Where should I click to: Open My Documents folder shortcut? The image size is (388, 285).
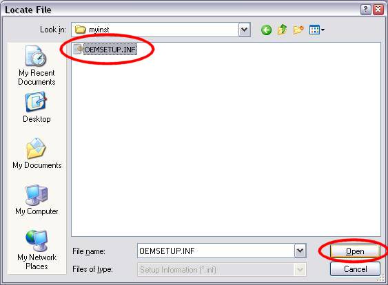tap(37, 154)
